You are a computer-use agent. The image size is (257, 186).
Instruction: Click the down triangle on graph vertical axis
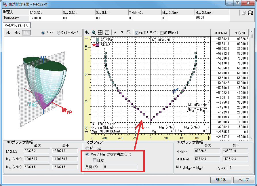tap(87, 132)
